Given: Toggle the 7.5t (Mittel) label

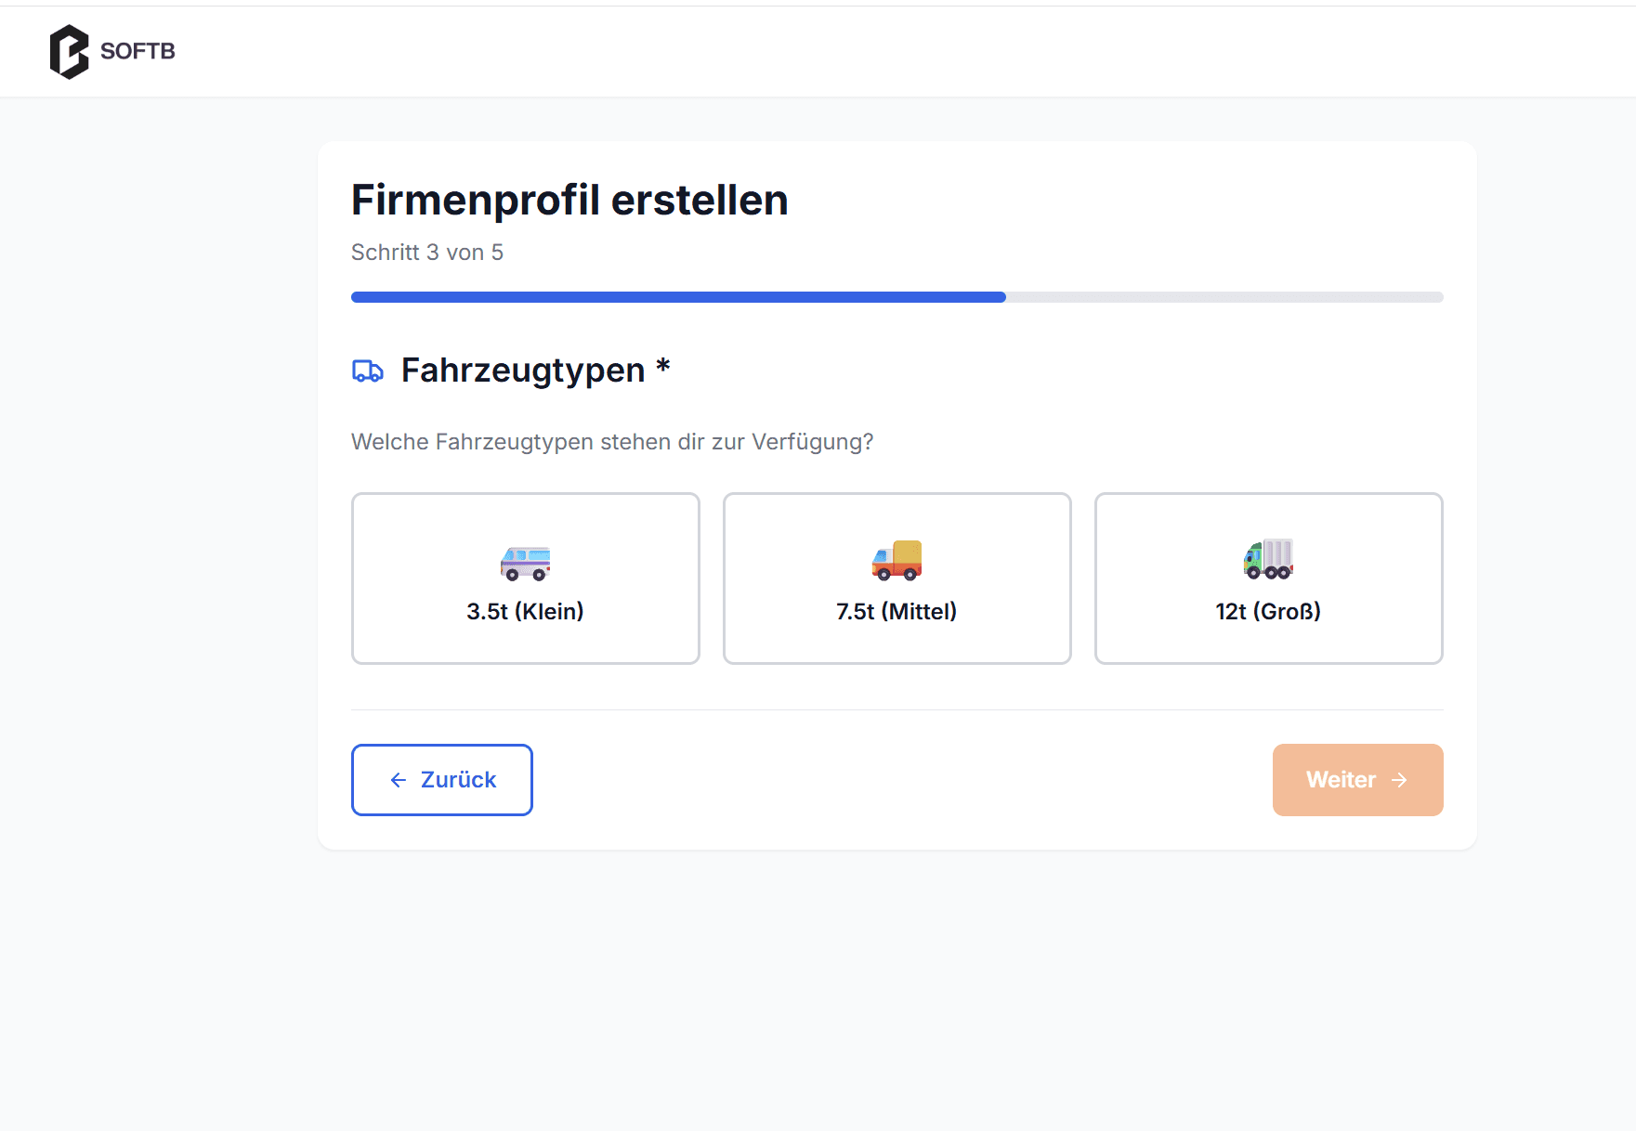Looking at the screenshot, I should click(897, 611).
